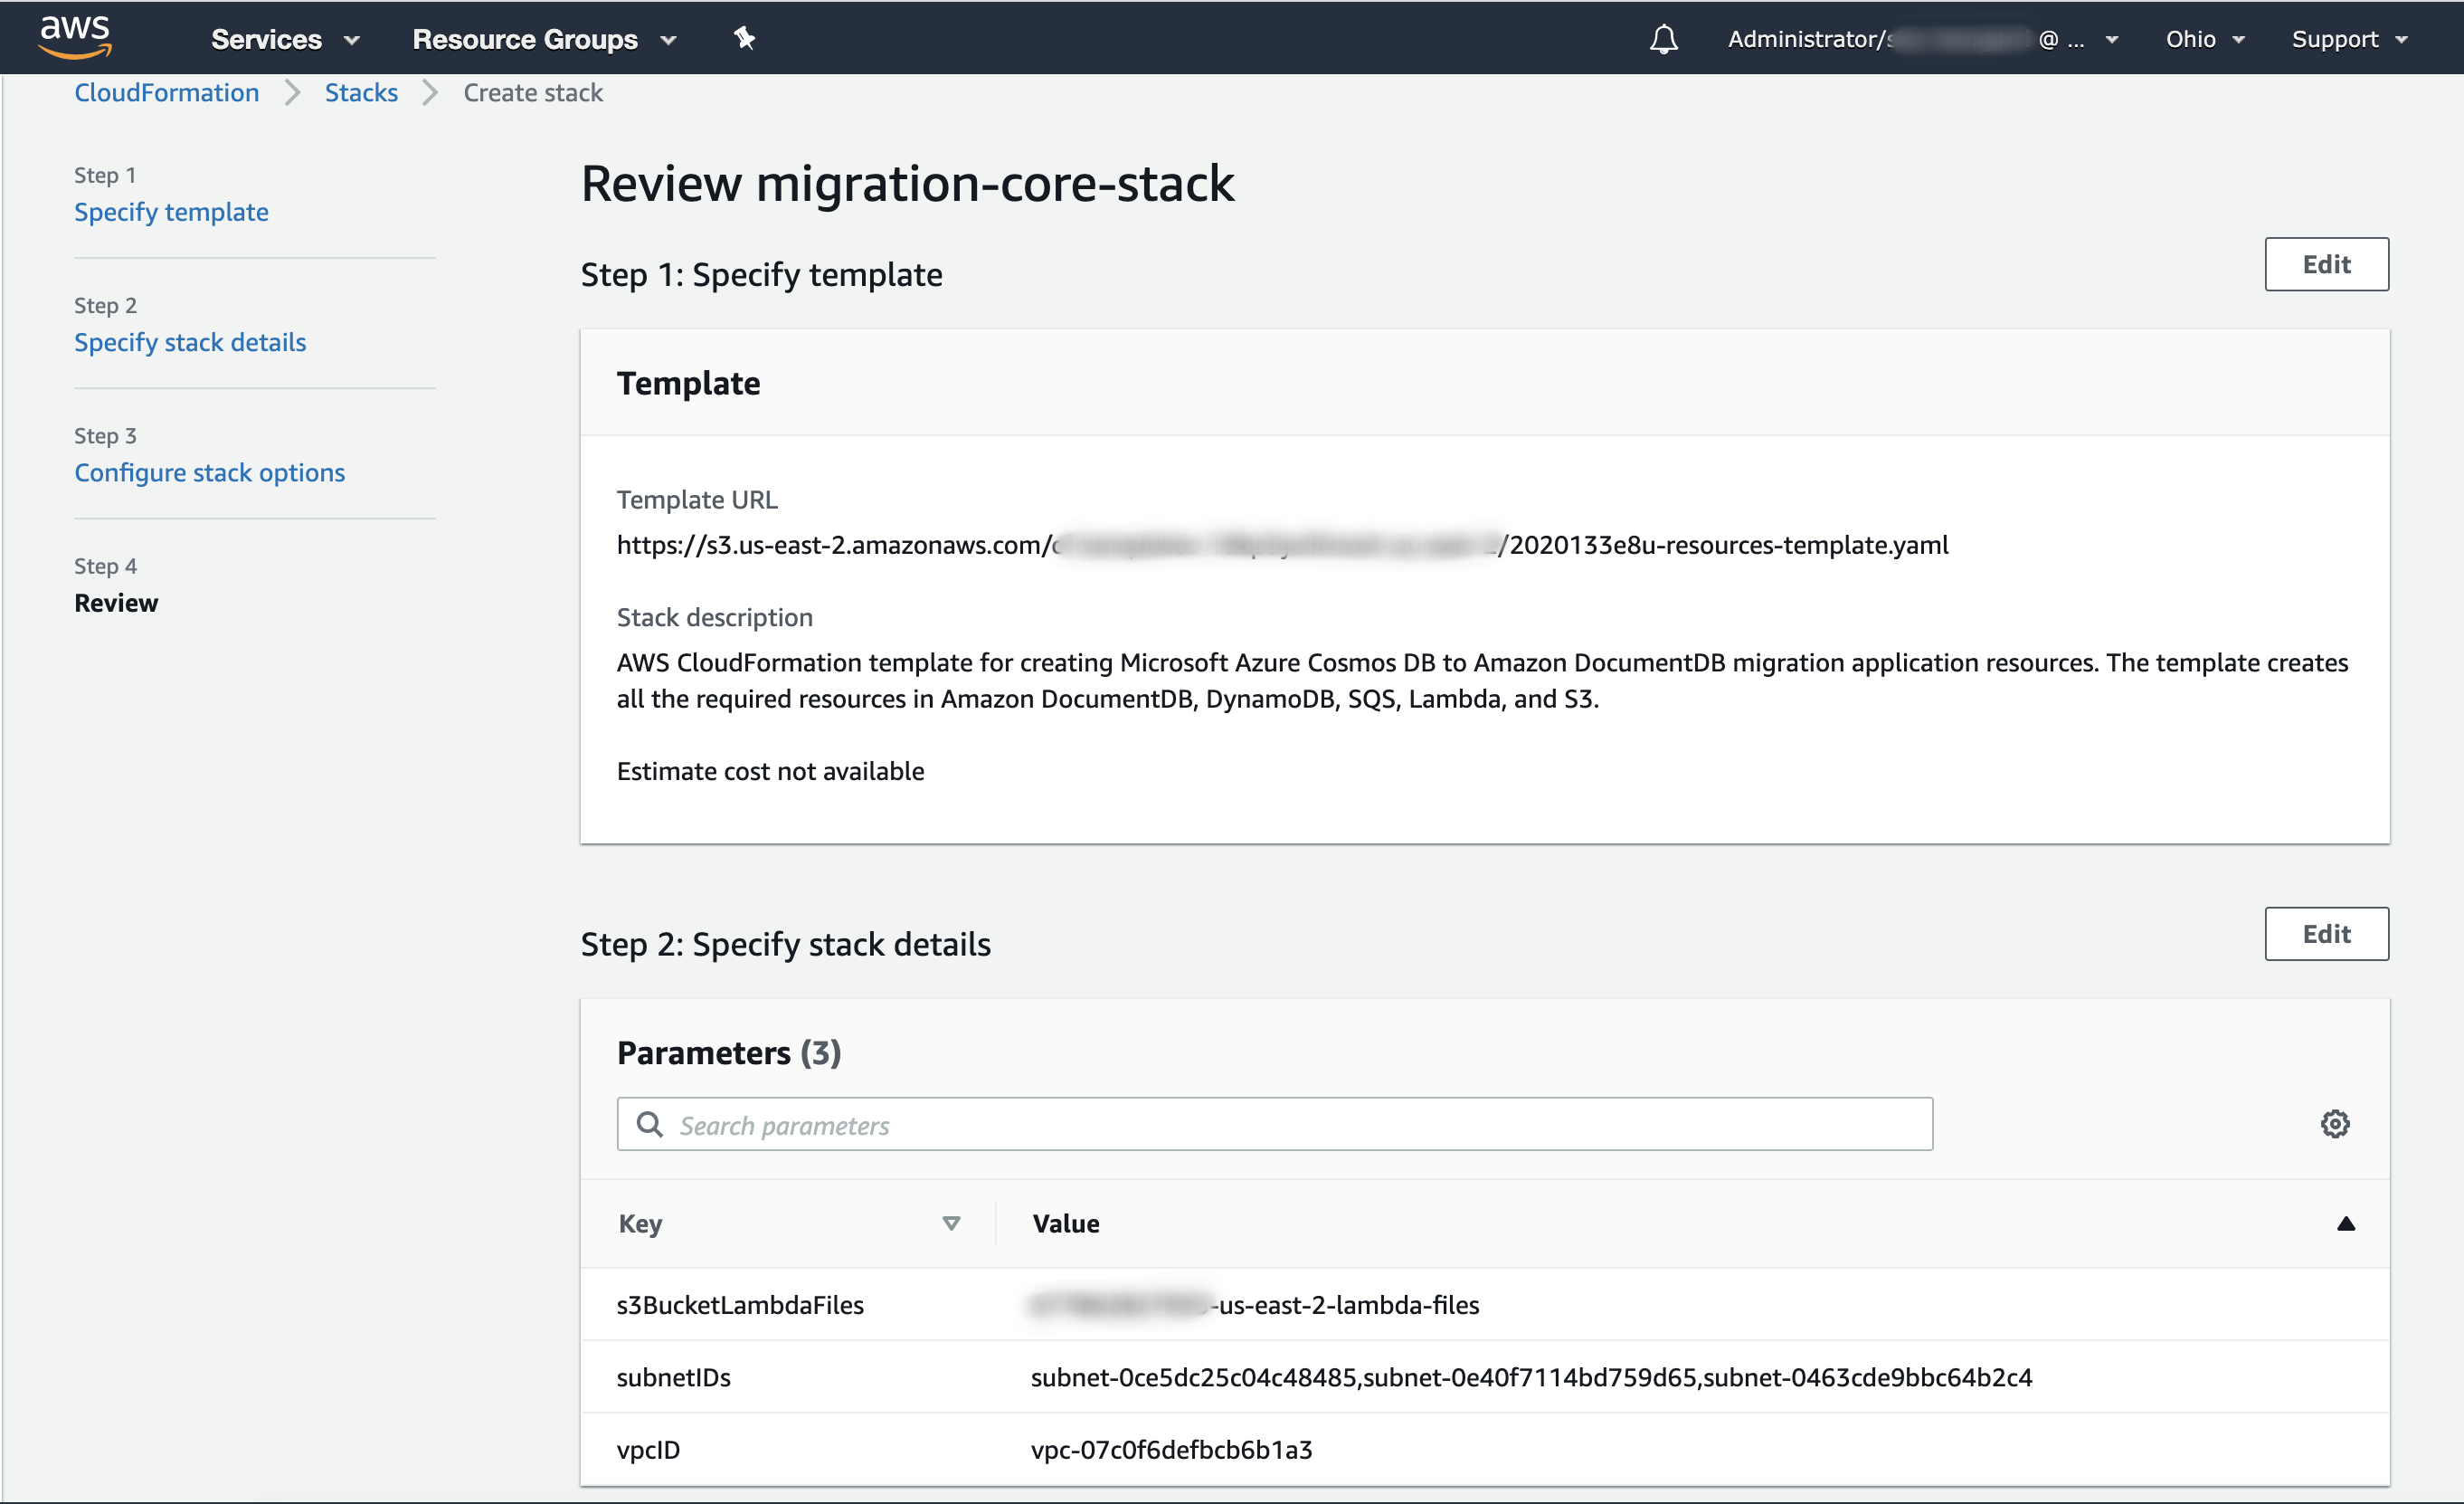
Task: Click the subnet IDs value text
Action: coord(1531,1377)
